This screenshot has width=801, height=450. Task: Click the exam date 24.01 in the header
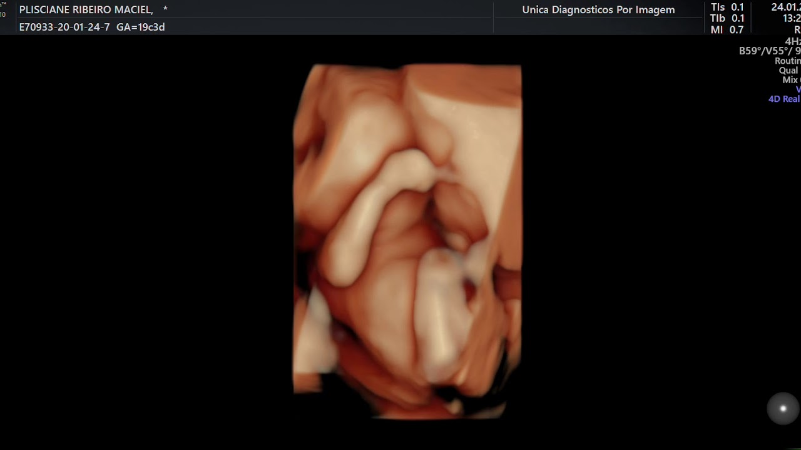[786, 7]
